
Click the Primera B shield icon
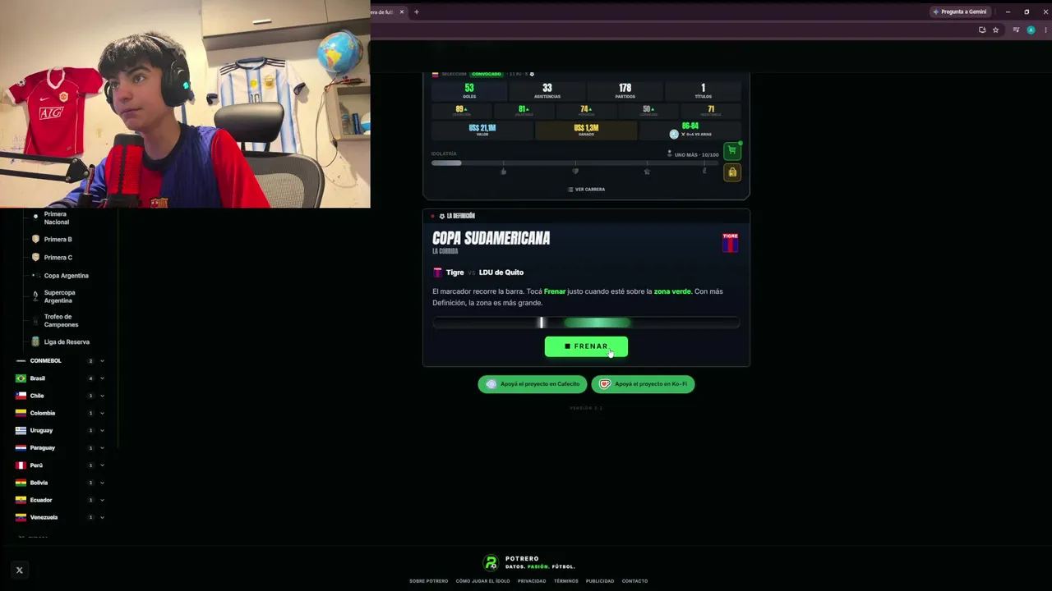(x=35, y=239)
